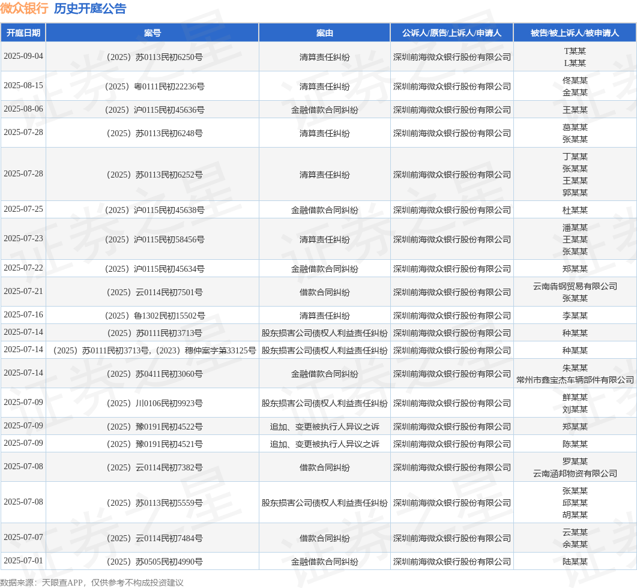Select the date cell 2025-07-01
The height and width of the screenshot is (588, 637).
click(x=23, y=560)
